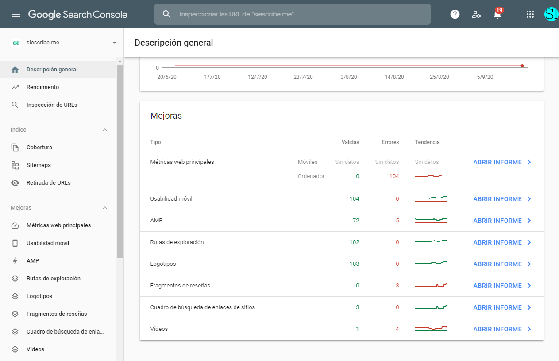The width and height of the screenshot is (559, 361).
Task: Open Retirada de URLs in sidebar
Action: 58,183
